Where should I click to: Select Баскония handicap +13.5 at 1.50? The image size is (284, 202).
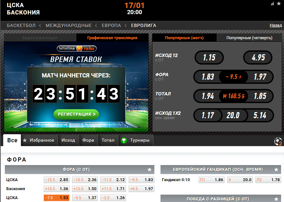click(85, 189)
